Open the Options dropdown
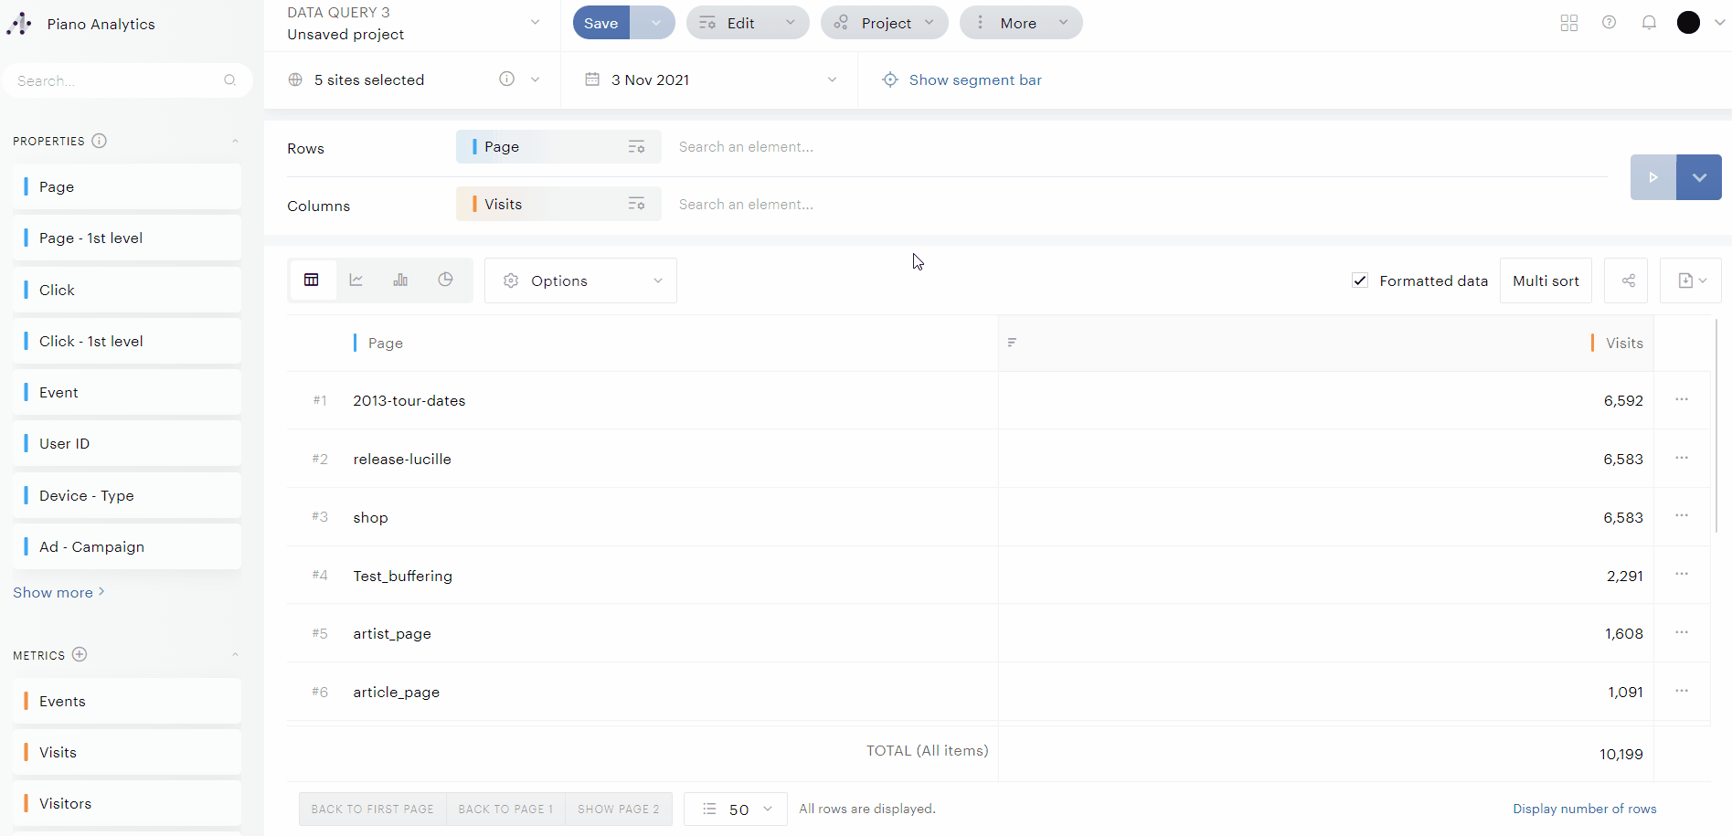Viewport: 1732px width, 836px height. (x=580, y=280)
